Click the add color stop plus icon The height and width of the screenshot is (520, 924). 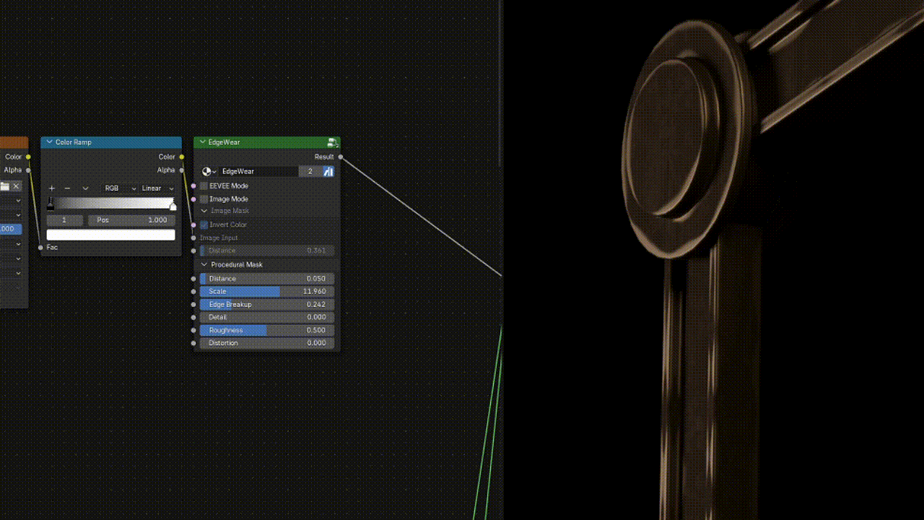pos(52,188)
